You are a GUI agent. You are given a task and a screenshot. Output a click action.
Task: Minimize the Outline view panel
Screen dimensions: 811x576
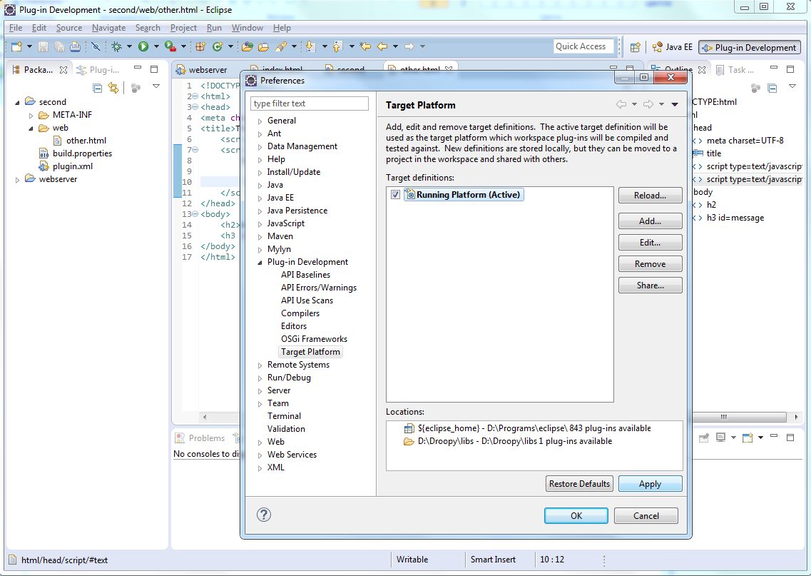pos(774,68)
